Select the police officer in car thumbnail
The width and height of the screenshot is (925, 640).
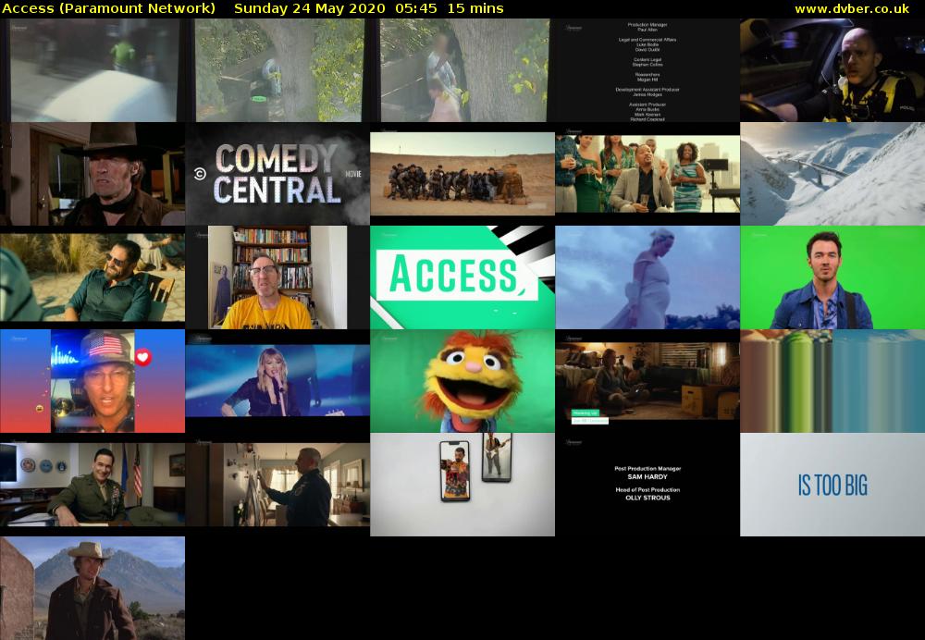tap(832, 70)
